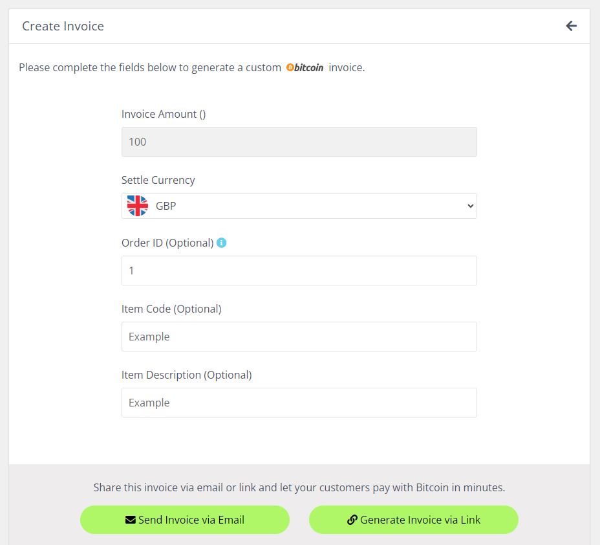Click the Item Description input field

[x=299, y=403]
